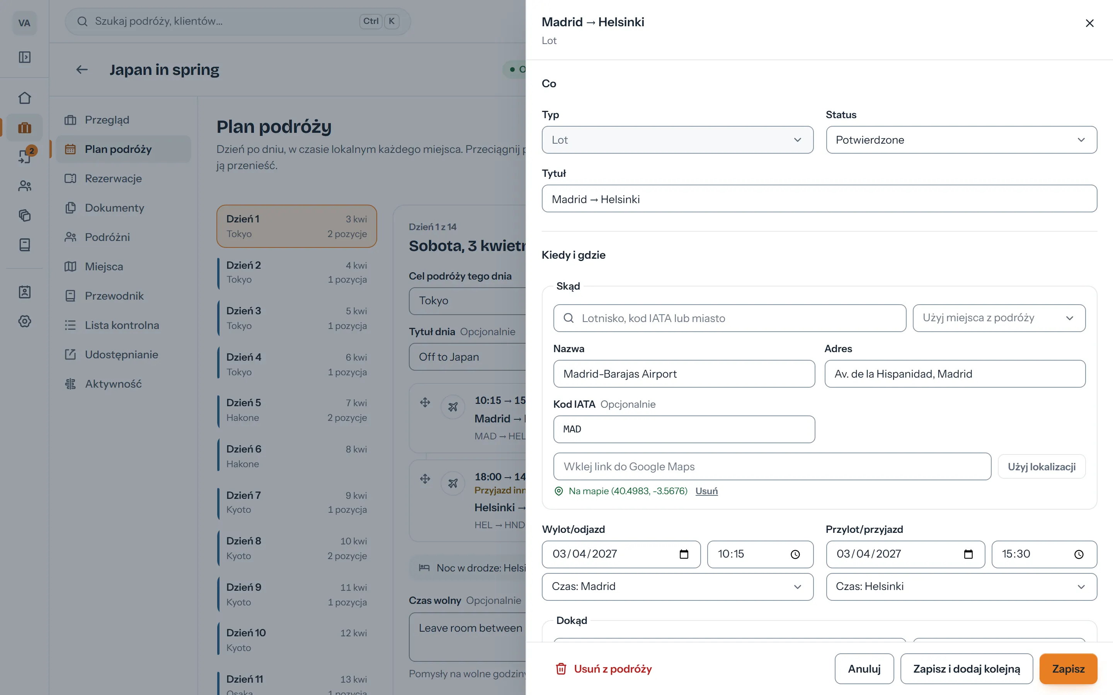Click the top search bar Szukaj podróży
Image resolution: width=1113 pixels, height=695 pixels.
point(238,21)
